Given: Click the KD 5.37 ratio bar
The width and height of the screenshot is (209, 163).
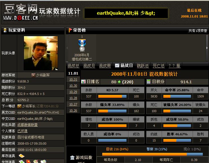Looking at the screenshot, I should tap(112, 96).
